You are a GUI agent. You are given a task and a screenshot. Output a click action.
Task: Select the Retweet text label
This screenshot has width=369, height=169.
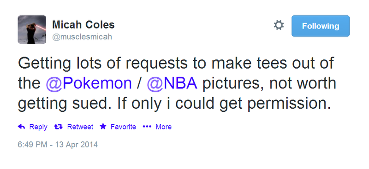coord(80,127)
